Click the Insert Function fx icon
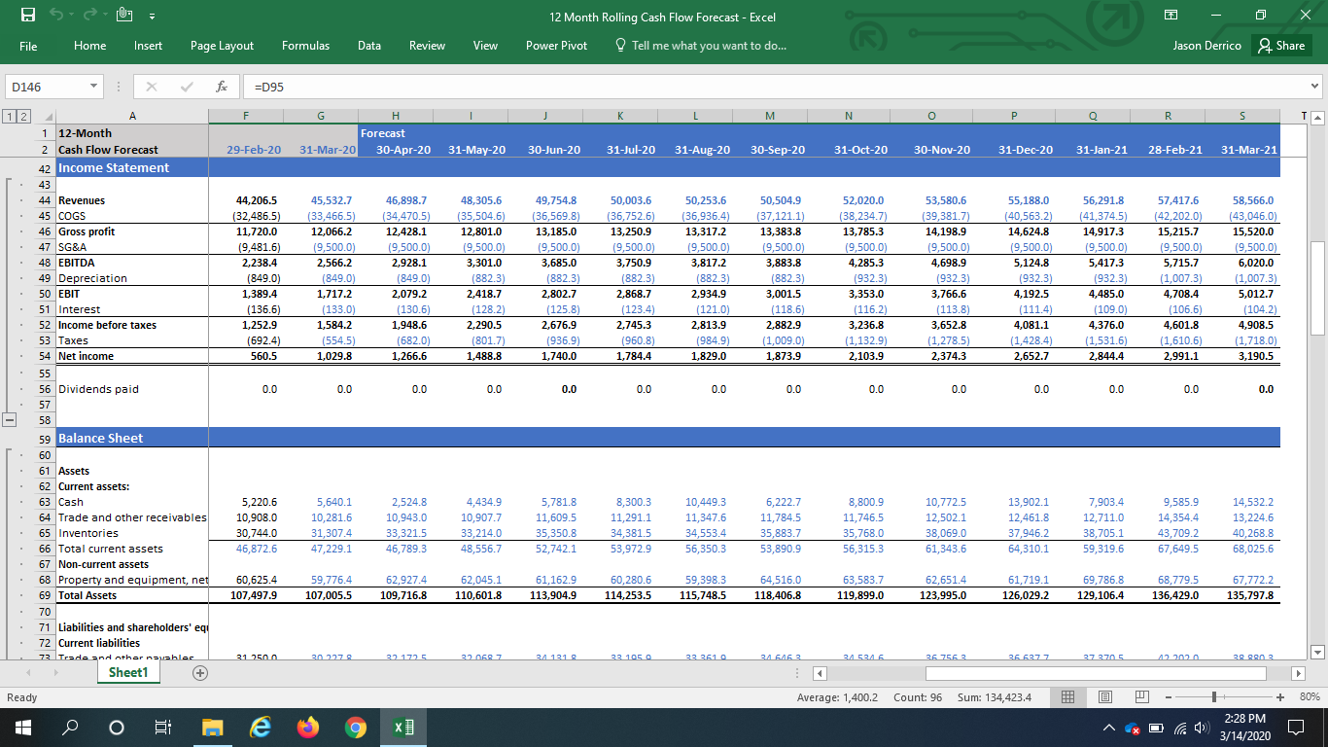Image resolution: width=1328 pixels, height=747 pixels. click(221, 87)
